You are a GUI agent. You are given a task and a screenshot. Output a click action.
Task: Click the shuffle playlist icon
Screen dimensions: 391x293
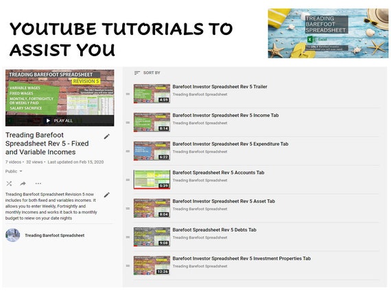tap(9, 183)
